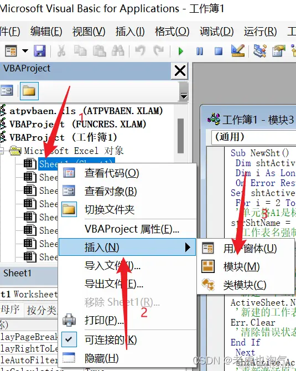This screenshot has height=371, width=296.
Task: Open the insert object dropdown arrow in toolbar
Action: [x=25, y=50]
